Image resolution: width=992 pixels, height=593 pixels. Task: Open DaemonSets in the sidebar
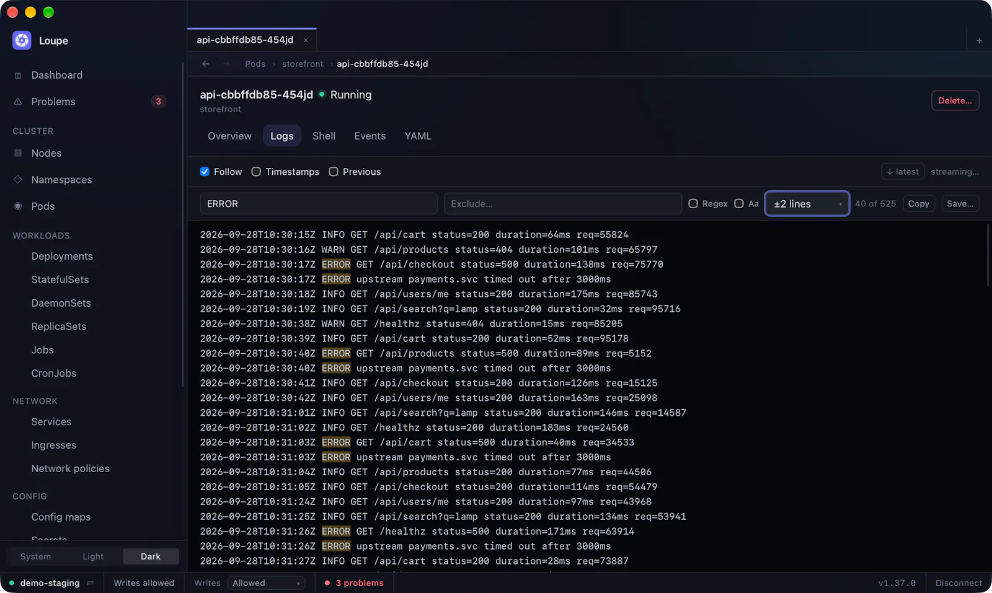pyautogui.click(x=61, y=303)
